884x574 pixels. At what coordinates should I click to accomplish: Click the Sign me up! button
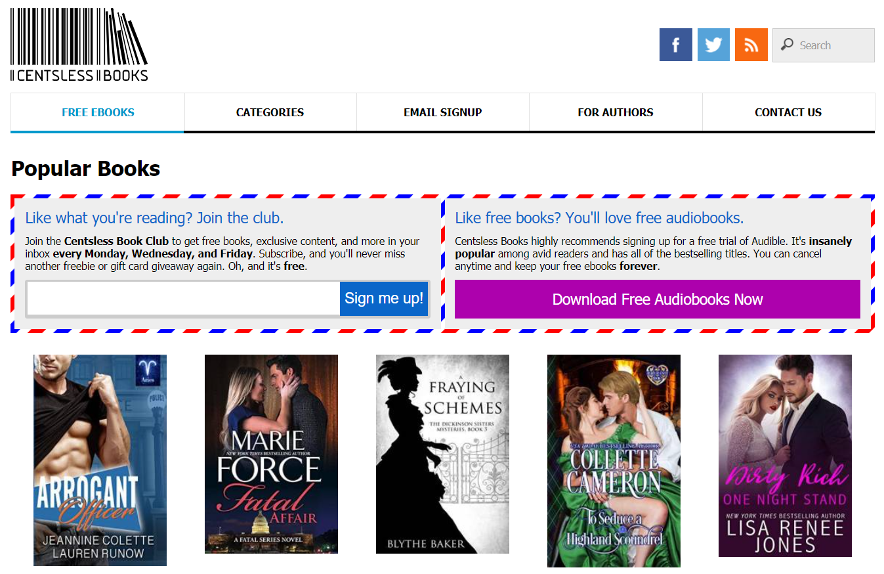[x=384, y=299]
